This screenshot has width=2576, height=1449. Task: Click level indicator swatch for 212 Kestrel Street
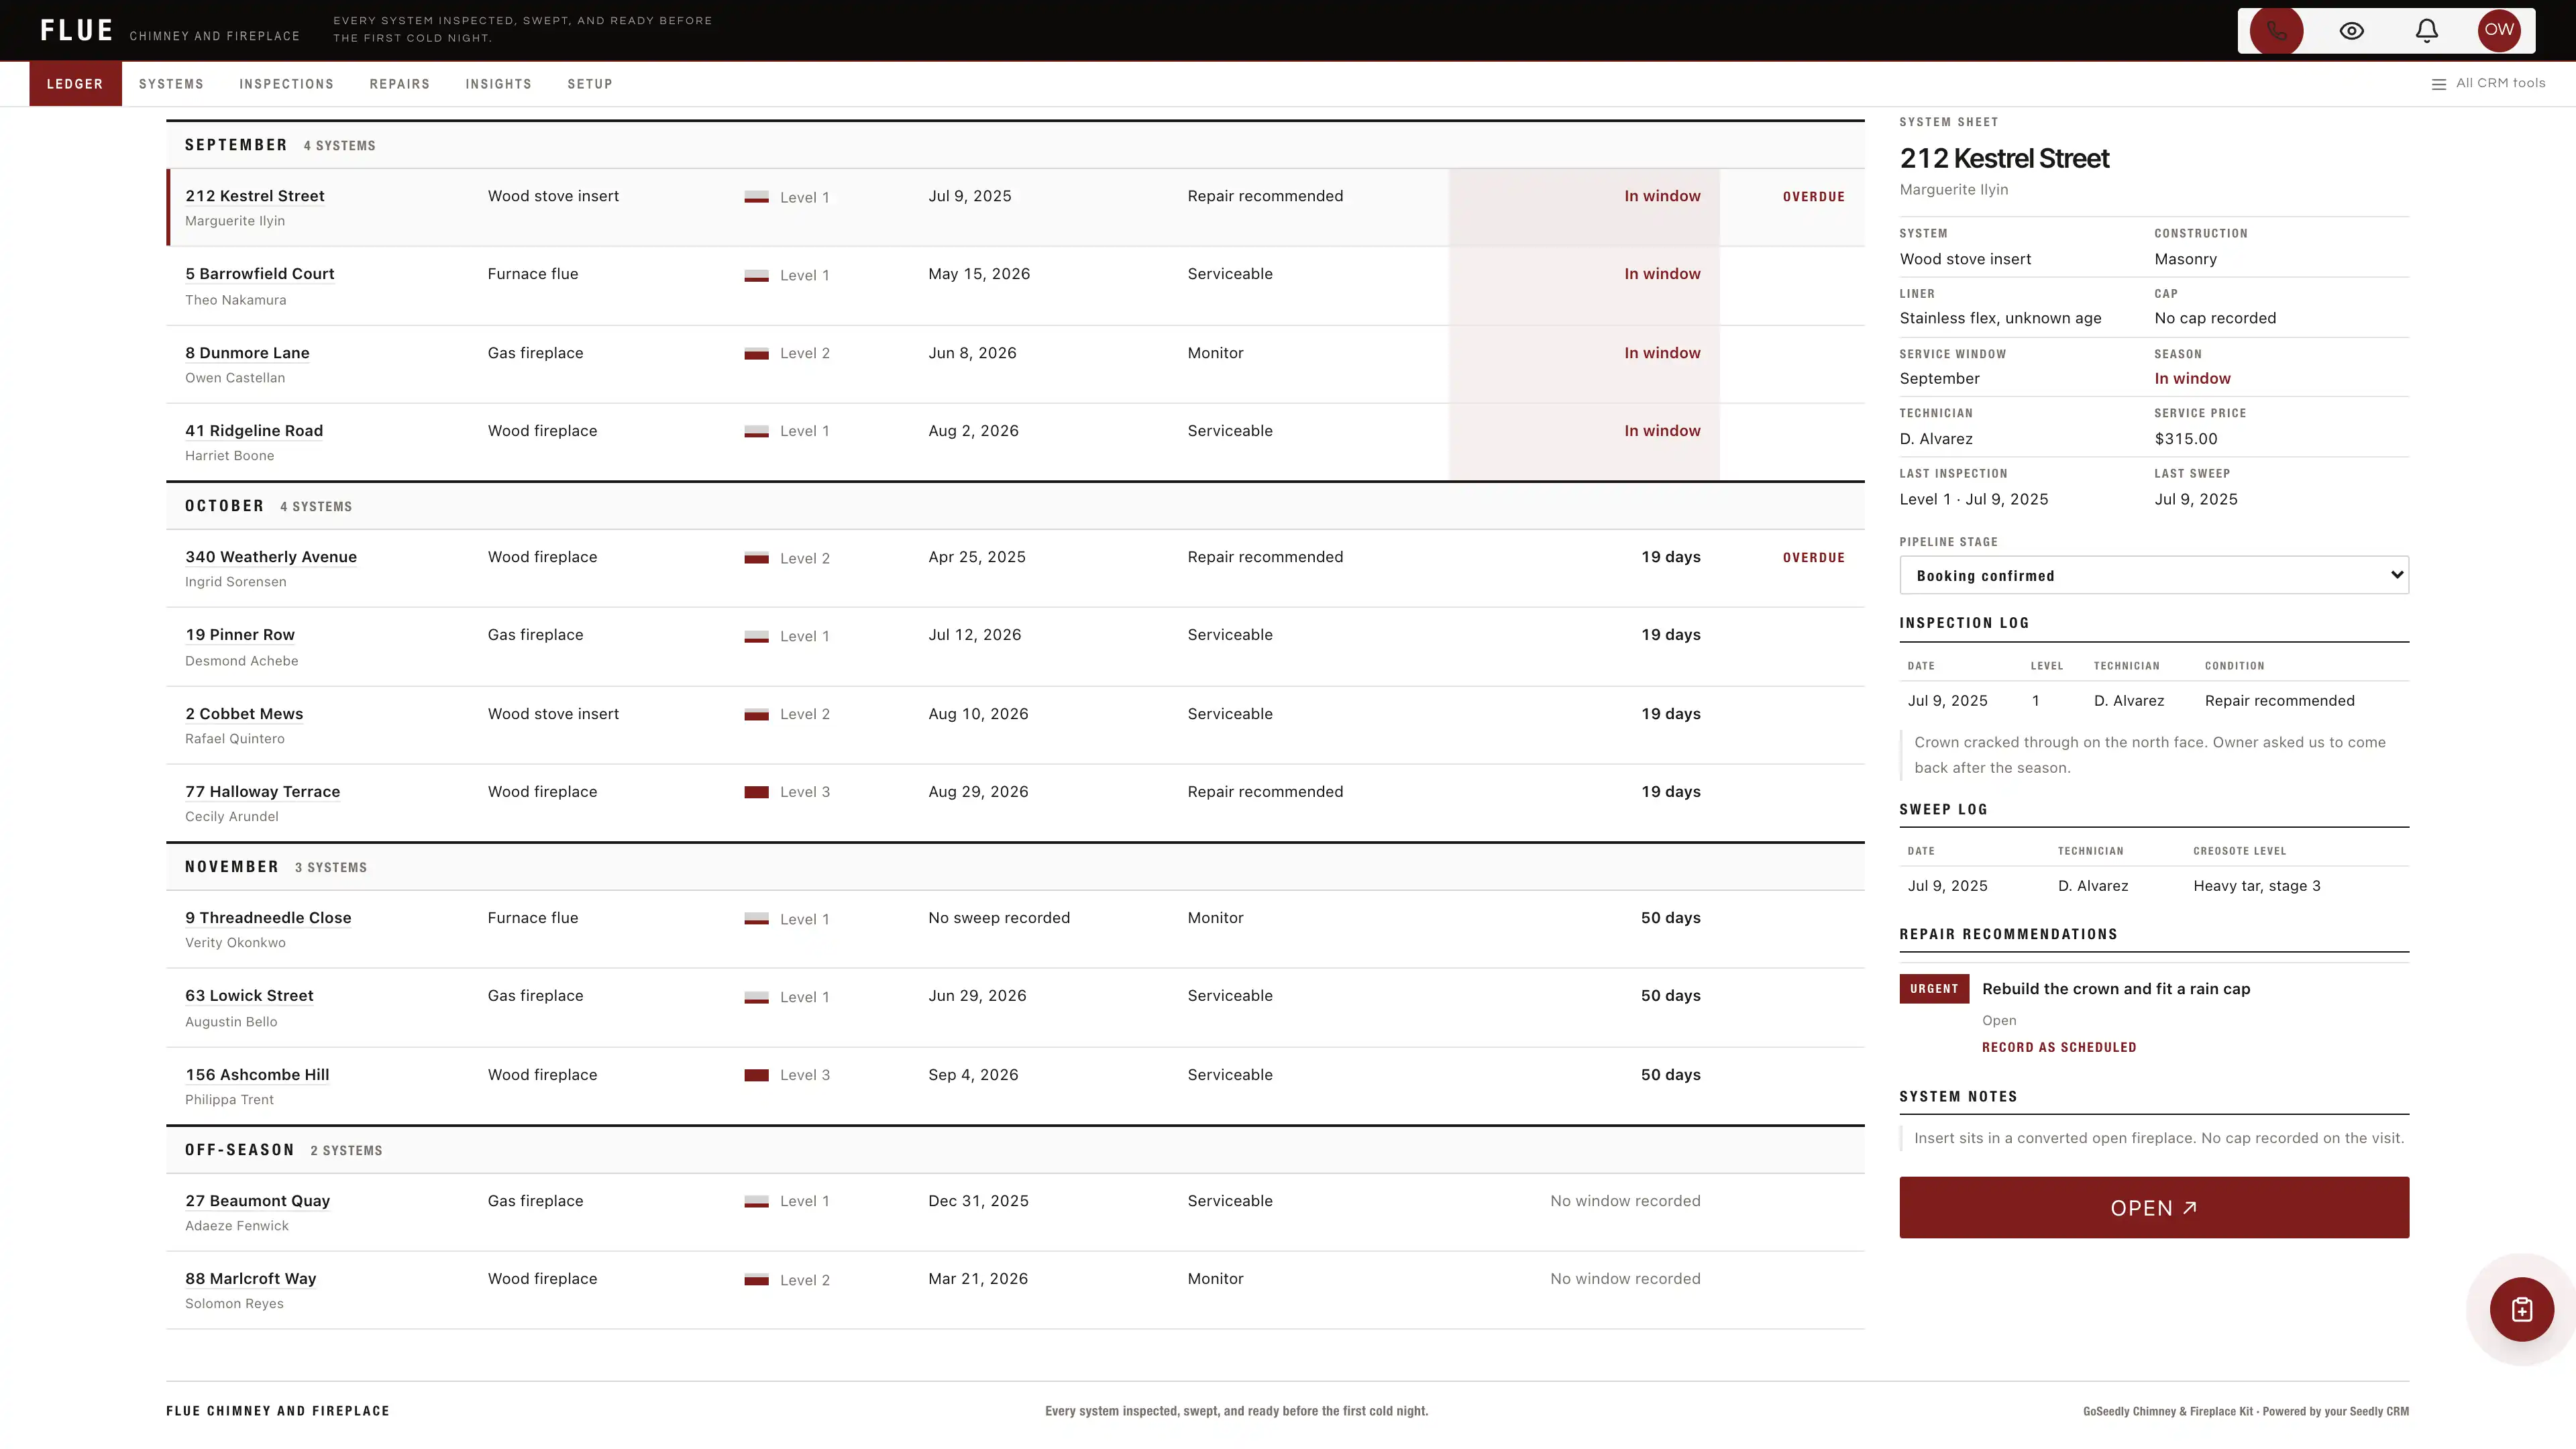pyautogui.click(x=756, y=197)
